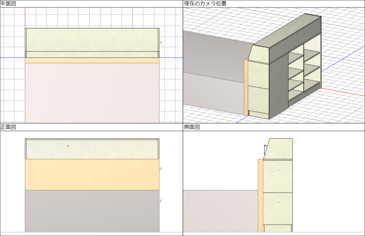Pick the orange board strip in plan view
The width and height of the screenshot is (365, 236).
92,61
